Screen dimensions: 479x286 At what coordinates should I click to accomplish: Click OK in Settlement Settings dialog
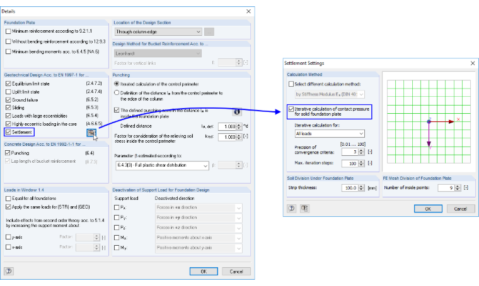(x=428, y=209)
